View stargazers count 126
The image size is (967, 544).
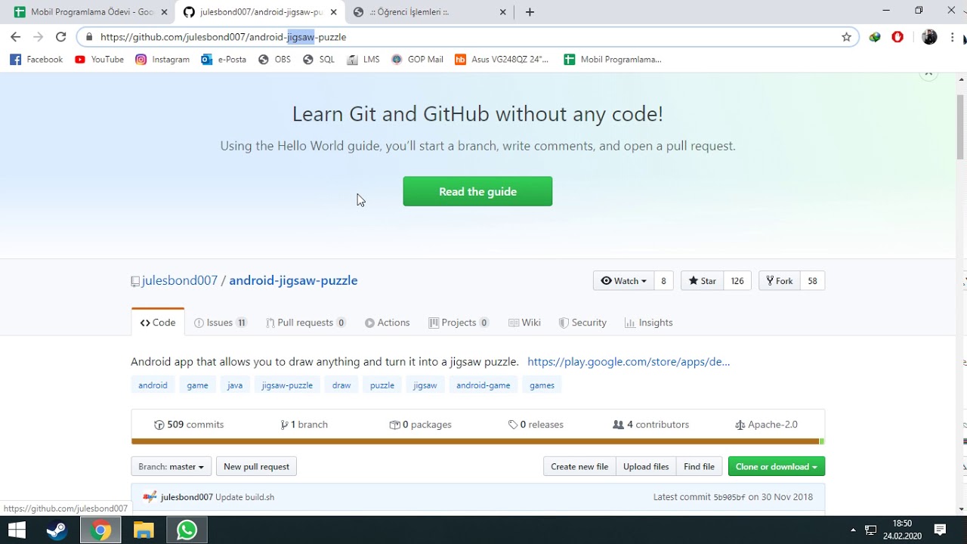pyautogui.click(x=737, y=281)
